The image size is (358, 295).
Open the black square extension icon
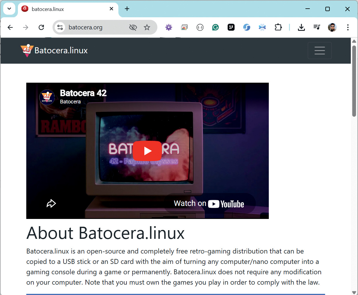[x=231, y=27]
